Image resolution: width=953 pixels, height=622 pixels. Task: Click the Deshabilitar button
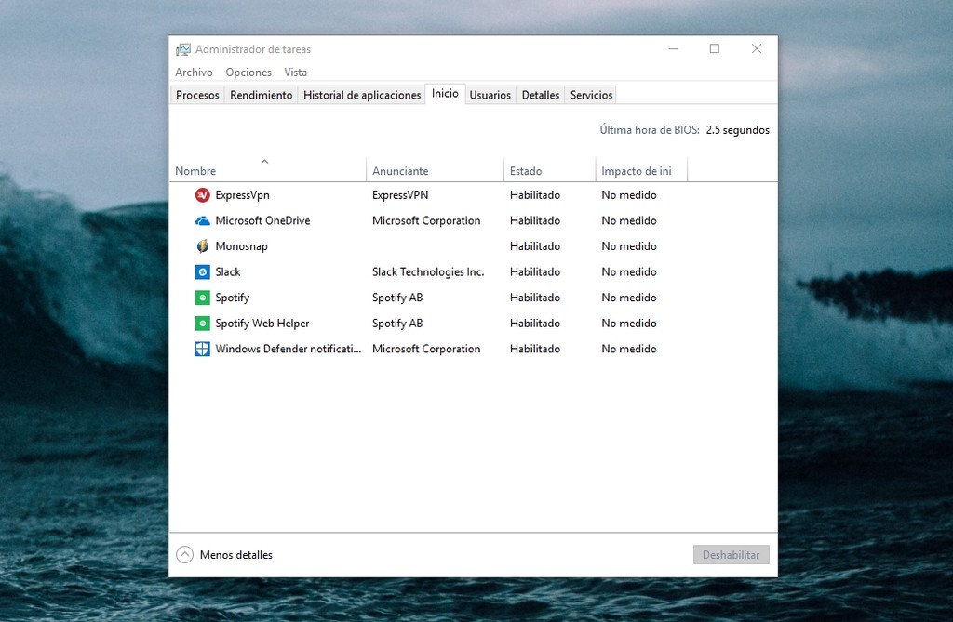(x=732, y=554)
